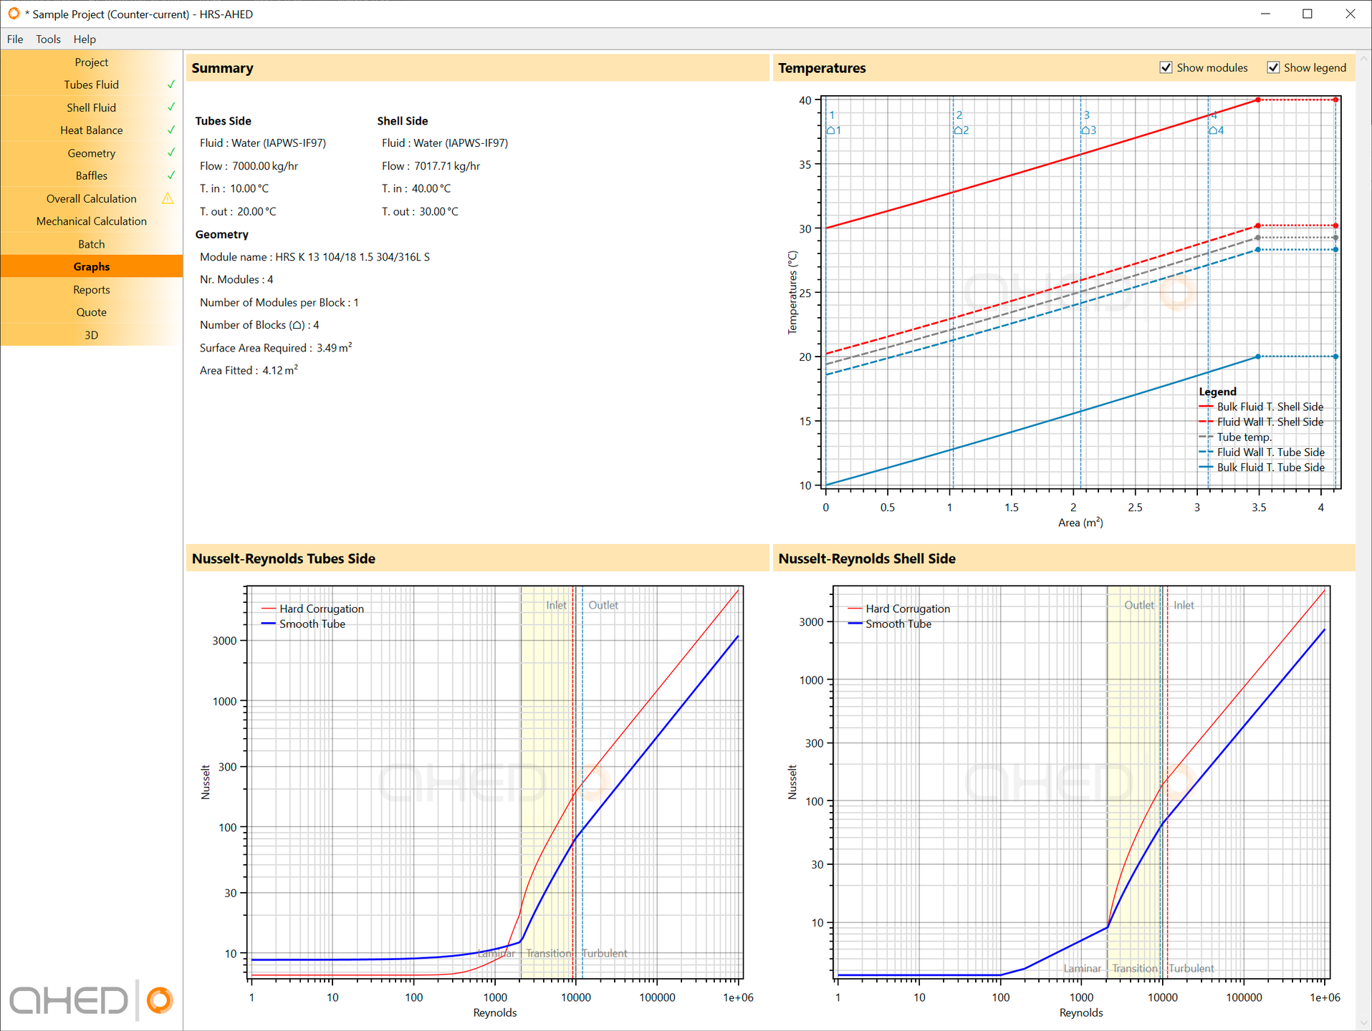The width and height of the screenshot is (1372, 1031).
Task: Open the Reports section in sidebar
Action: coord(92,289)
